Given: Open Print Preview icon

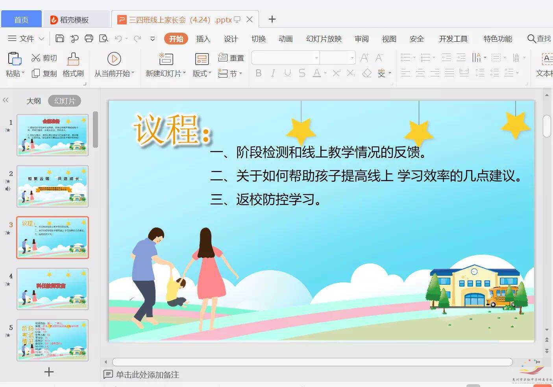Looking at the screenshot, I should coord(104,38).
